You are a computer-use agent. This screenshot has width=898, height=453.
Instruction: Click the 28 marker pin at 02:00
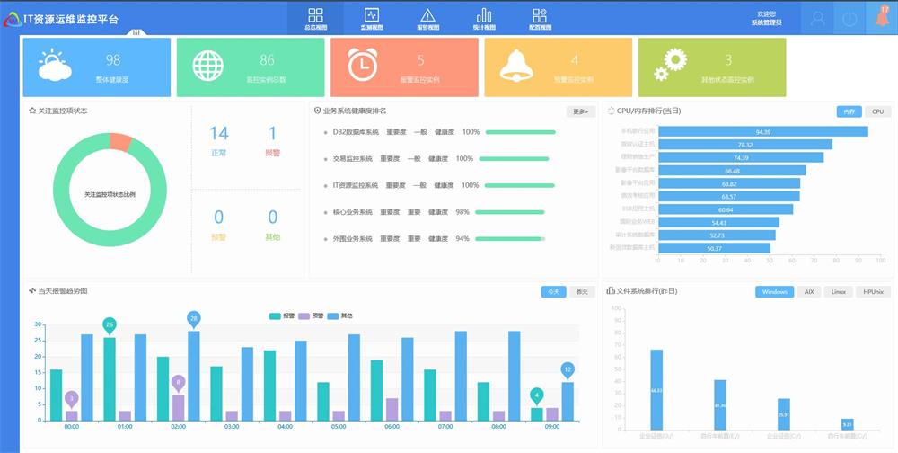pyautogui.click(x=194, y=319)
